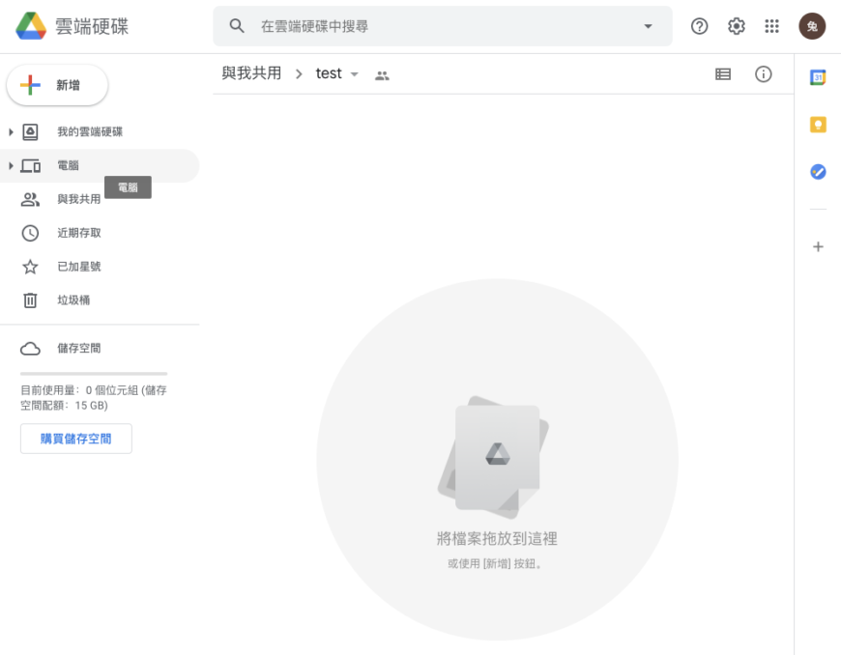The image size is (841, 655).
Task: Expand the 電腦 tree arrow
Action: click(11, 166)
